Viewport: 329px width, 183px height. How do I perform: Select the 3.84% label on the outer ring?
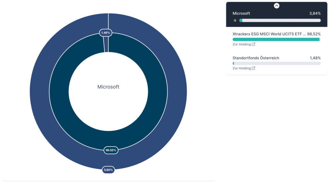click(108, 170)
